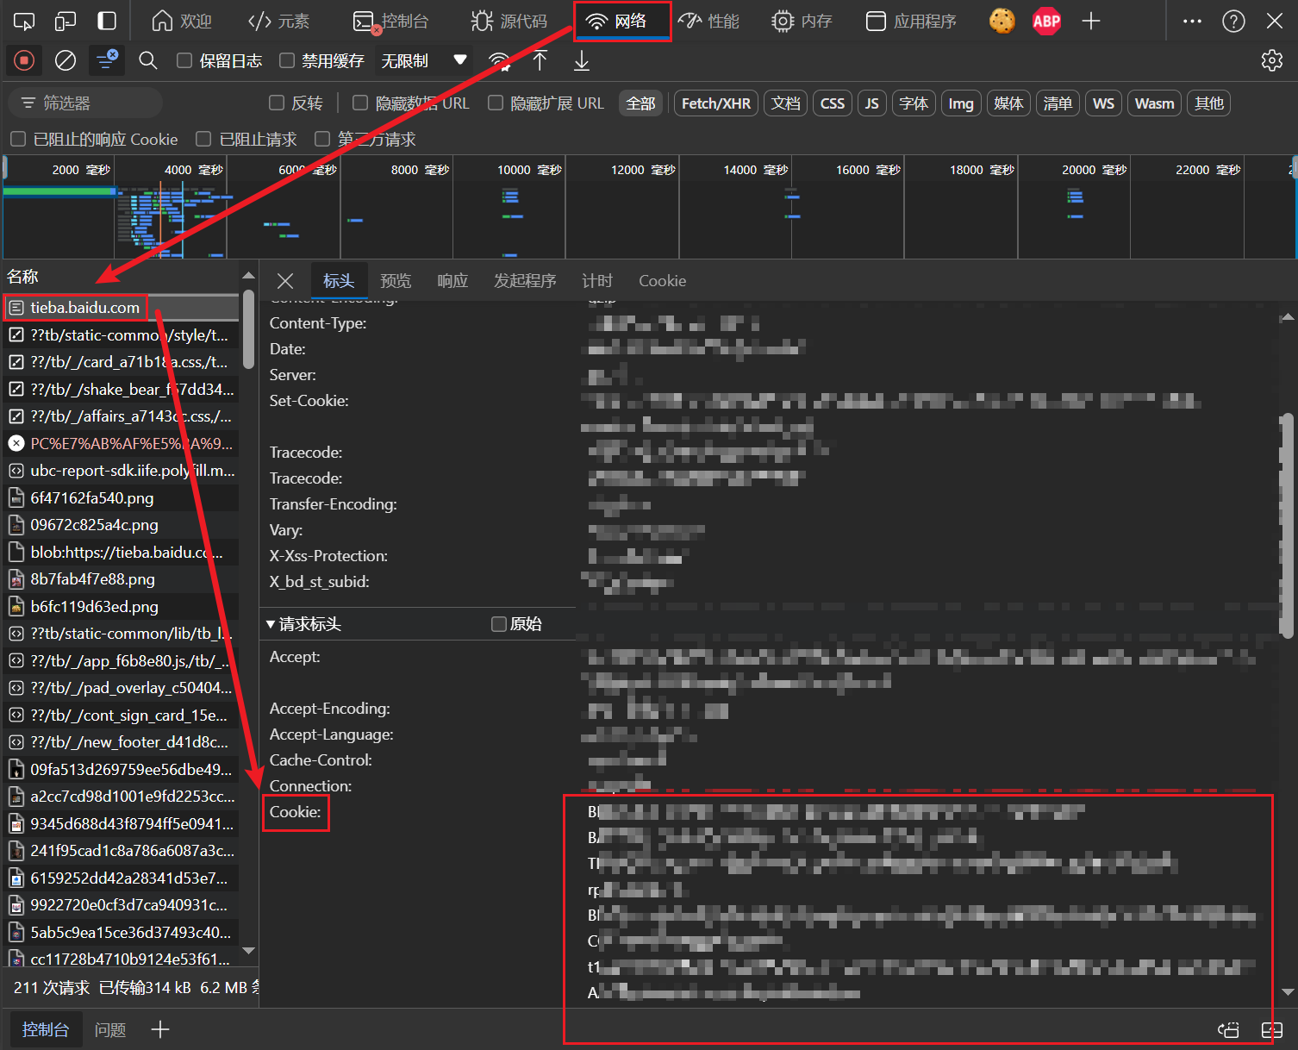Filter requests by WS

coord(1104,103)
